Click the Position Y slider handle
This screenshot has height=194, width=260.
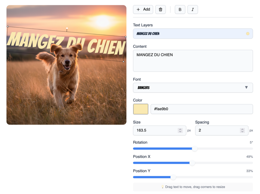[173, 177]
